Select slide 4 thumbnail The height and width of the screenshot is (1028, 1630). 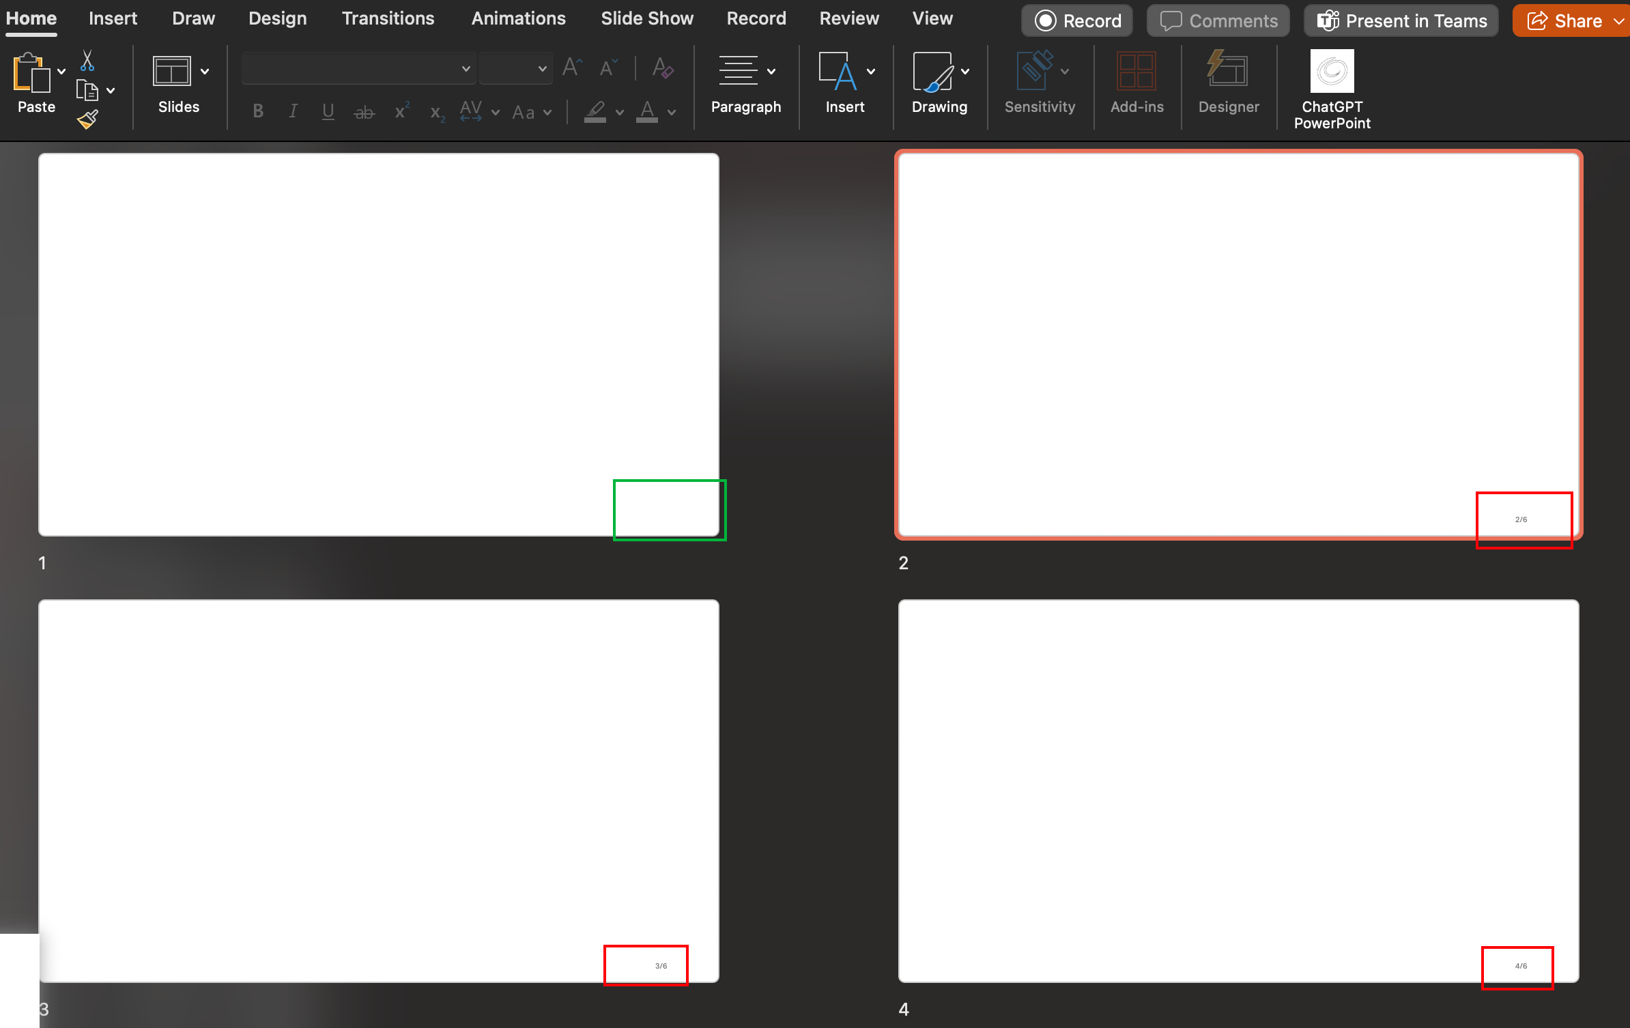[x=1238, y=790]
